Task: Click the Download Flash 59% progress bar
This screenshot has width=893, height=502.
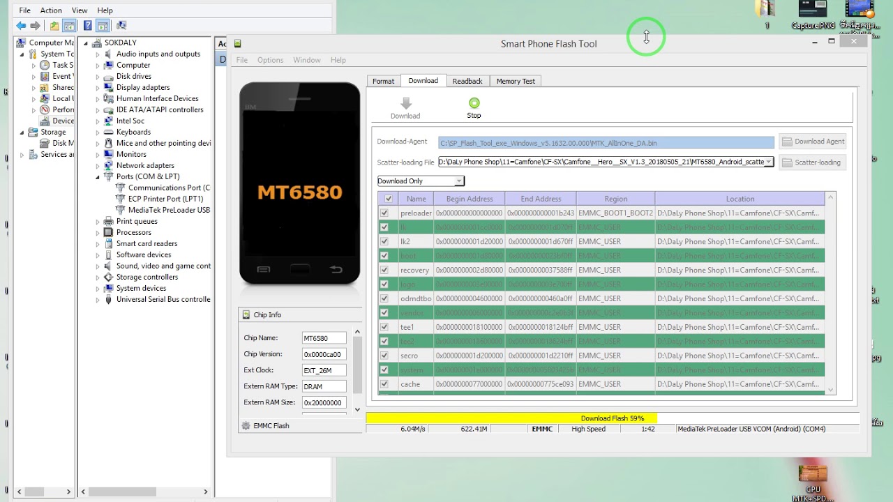Action: click(612, 418)
